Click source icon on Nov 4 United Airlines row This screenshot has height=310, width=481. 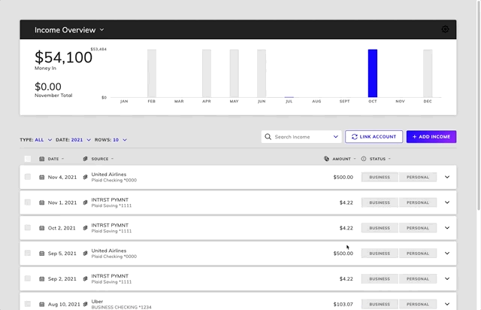pos(85,178)
